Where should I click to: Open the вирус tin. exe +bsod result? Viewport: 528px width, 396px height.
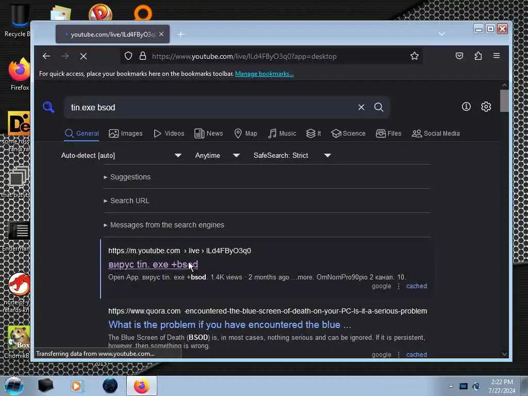pos(153,265)
